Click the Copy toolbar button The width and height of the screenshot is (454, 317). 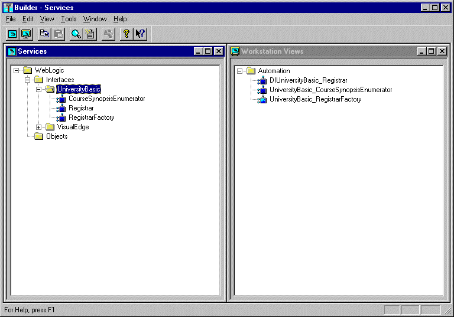(44, 34)
